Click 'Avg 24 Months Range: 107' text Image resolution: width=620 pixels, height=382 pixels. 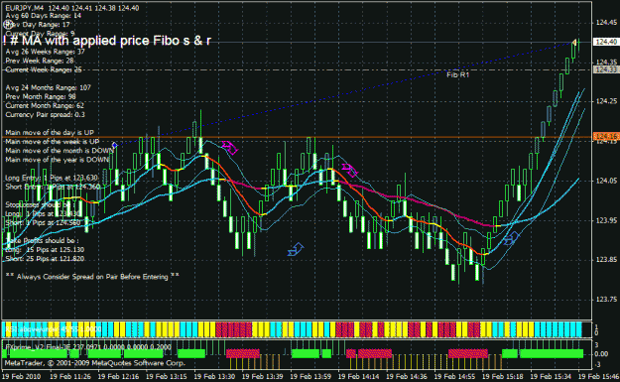click(x=49, y=87)
